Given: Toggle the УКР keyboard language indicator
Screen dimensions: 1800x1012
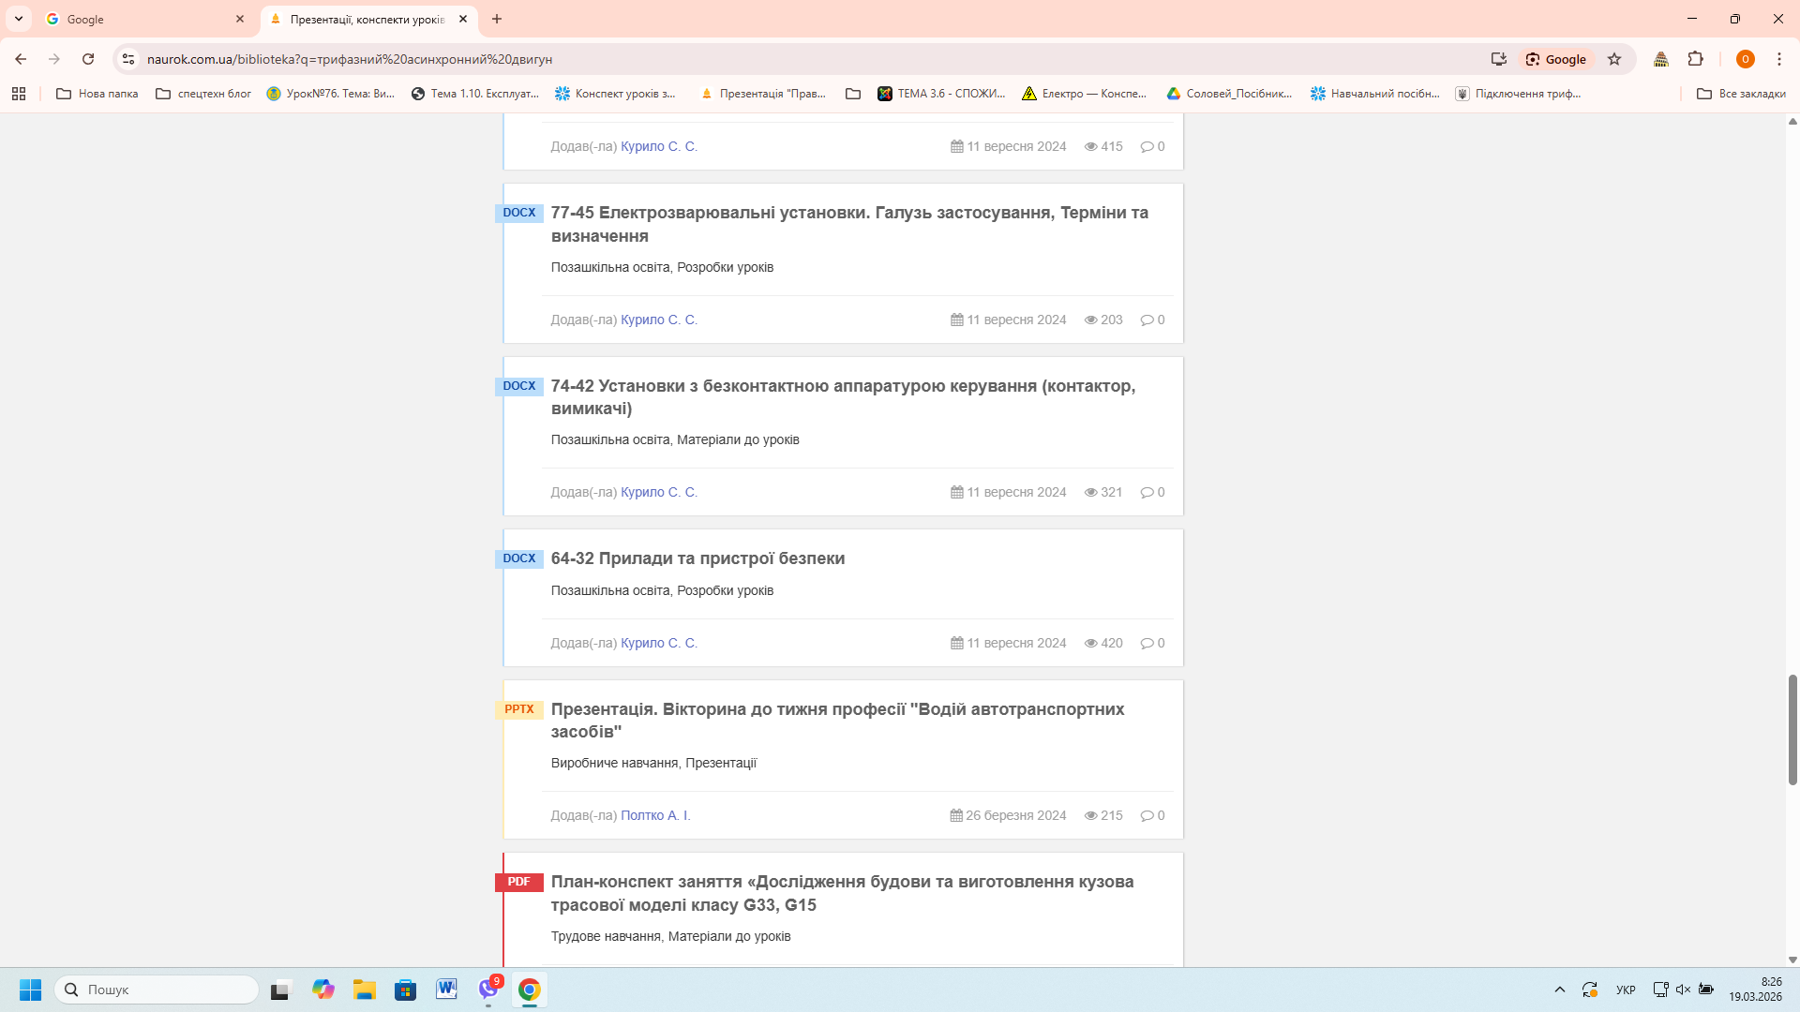Looking at the screenshot, I should [x=1626, y=990].
